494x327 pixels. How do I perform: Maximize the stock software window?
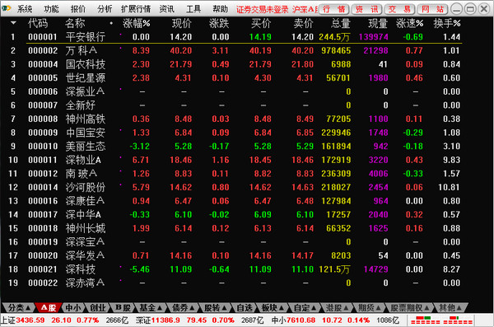[470, 9]
